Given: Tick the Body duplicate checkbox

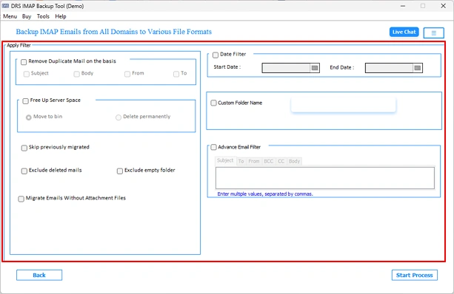Looking at the screenshot, I should click(76, 74).
